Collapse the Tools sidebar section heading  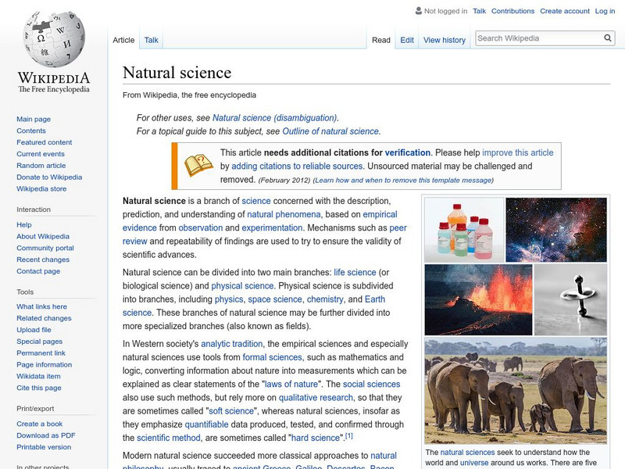coord(25,292)
